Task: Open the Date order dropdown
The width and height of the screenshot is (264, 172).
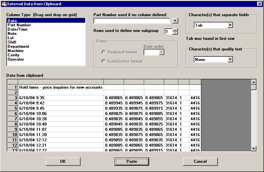Action: (x=162, y=52)
